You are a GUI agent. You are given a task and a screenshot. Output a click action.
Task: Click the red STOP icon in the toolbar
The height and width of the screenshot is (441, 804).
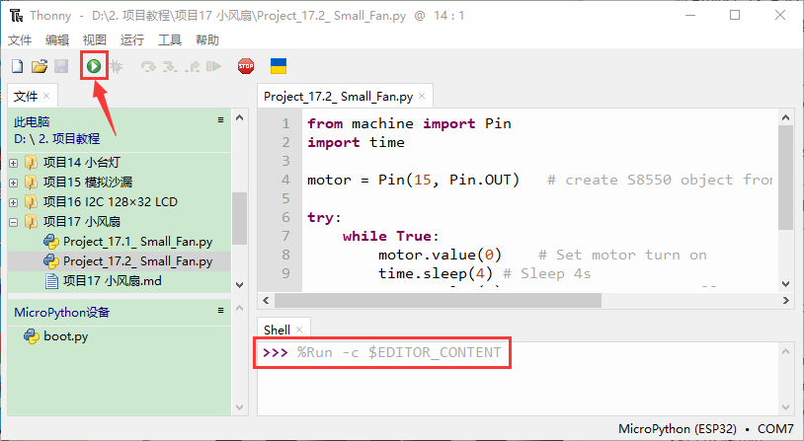246,66
